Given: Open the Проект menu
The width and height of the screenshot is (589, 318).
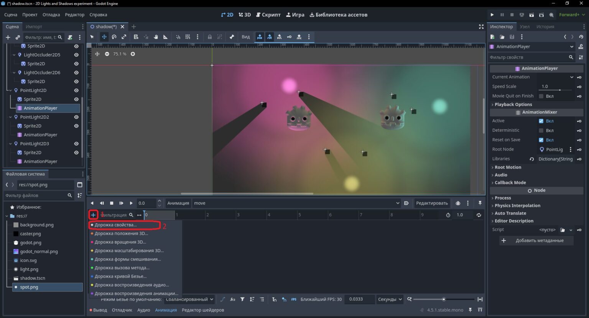Looking at the screenshot, I should click(x=30, y=15).
